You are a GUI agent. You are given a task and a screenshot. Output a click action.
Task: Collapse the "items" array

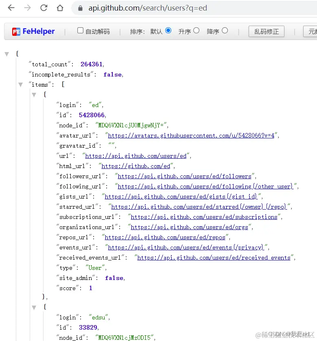point(21,85)
